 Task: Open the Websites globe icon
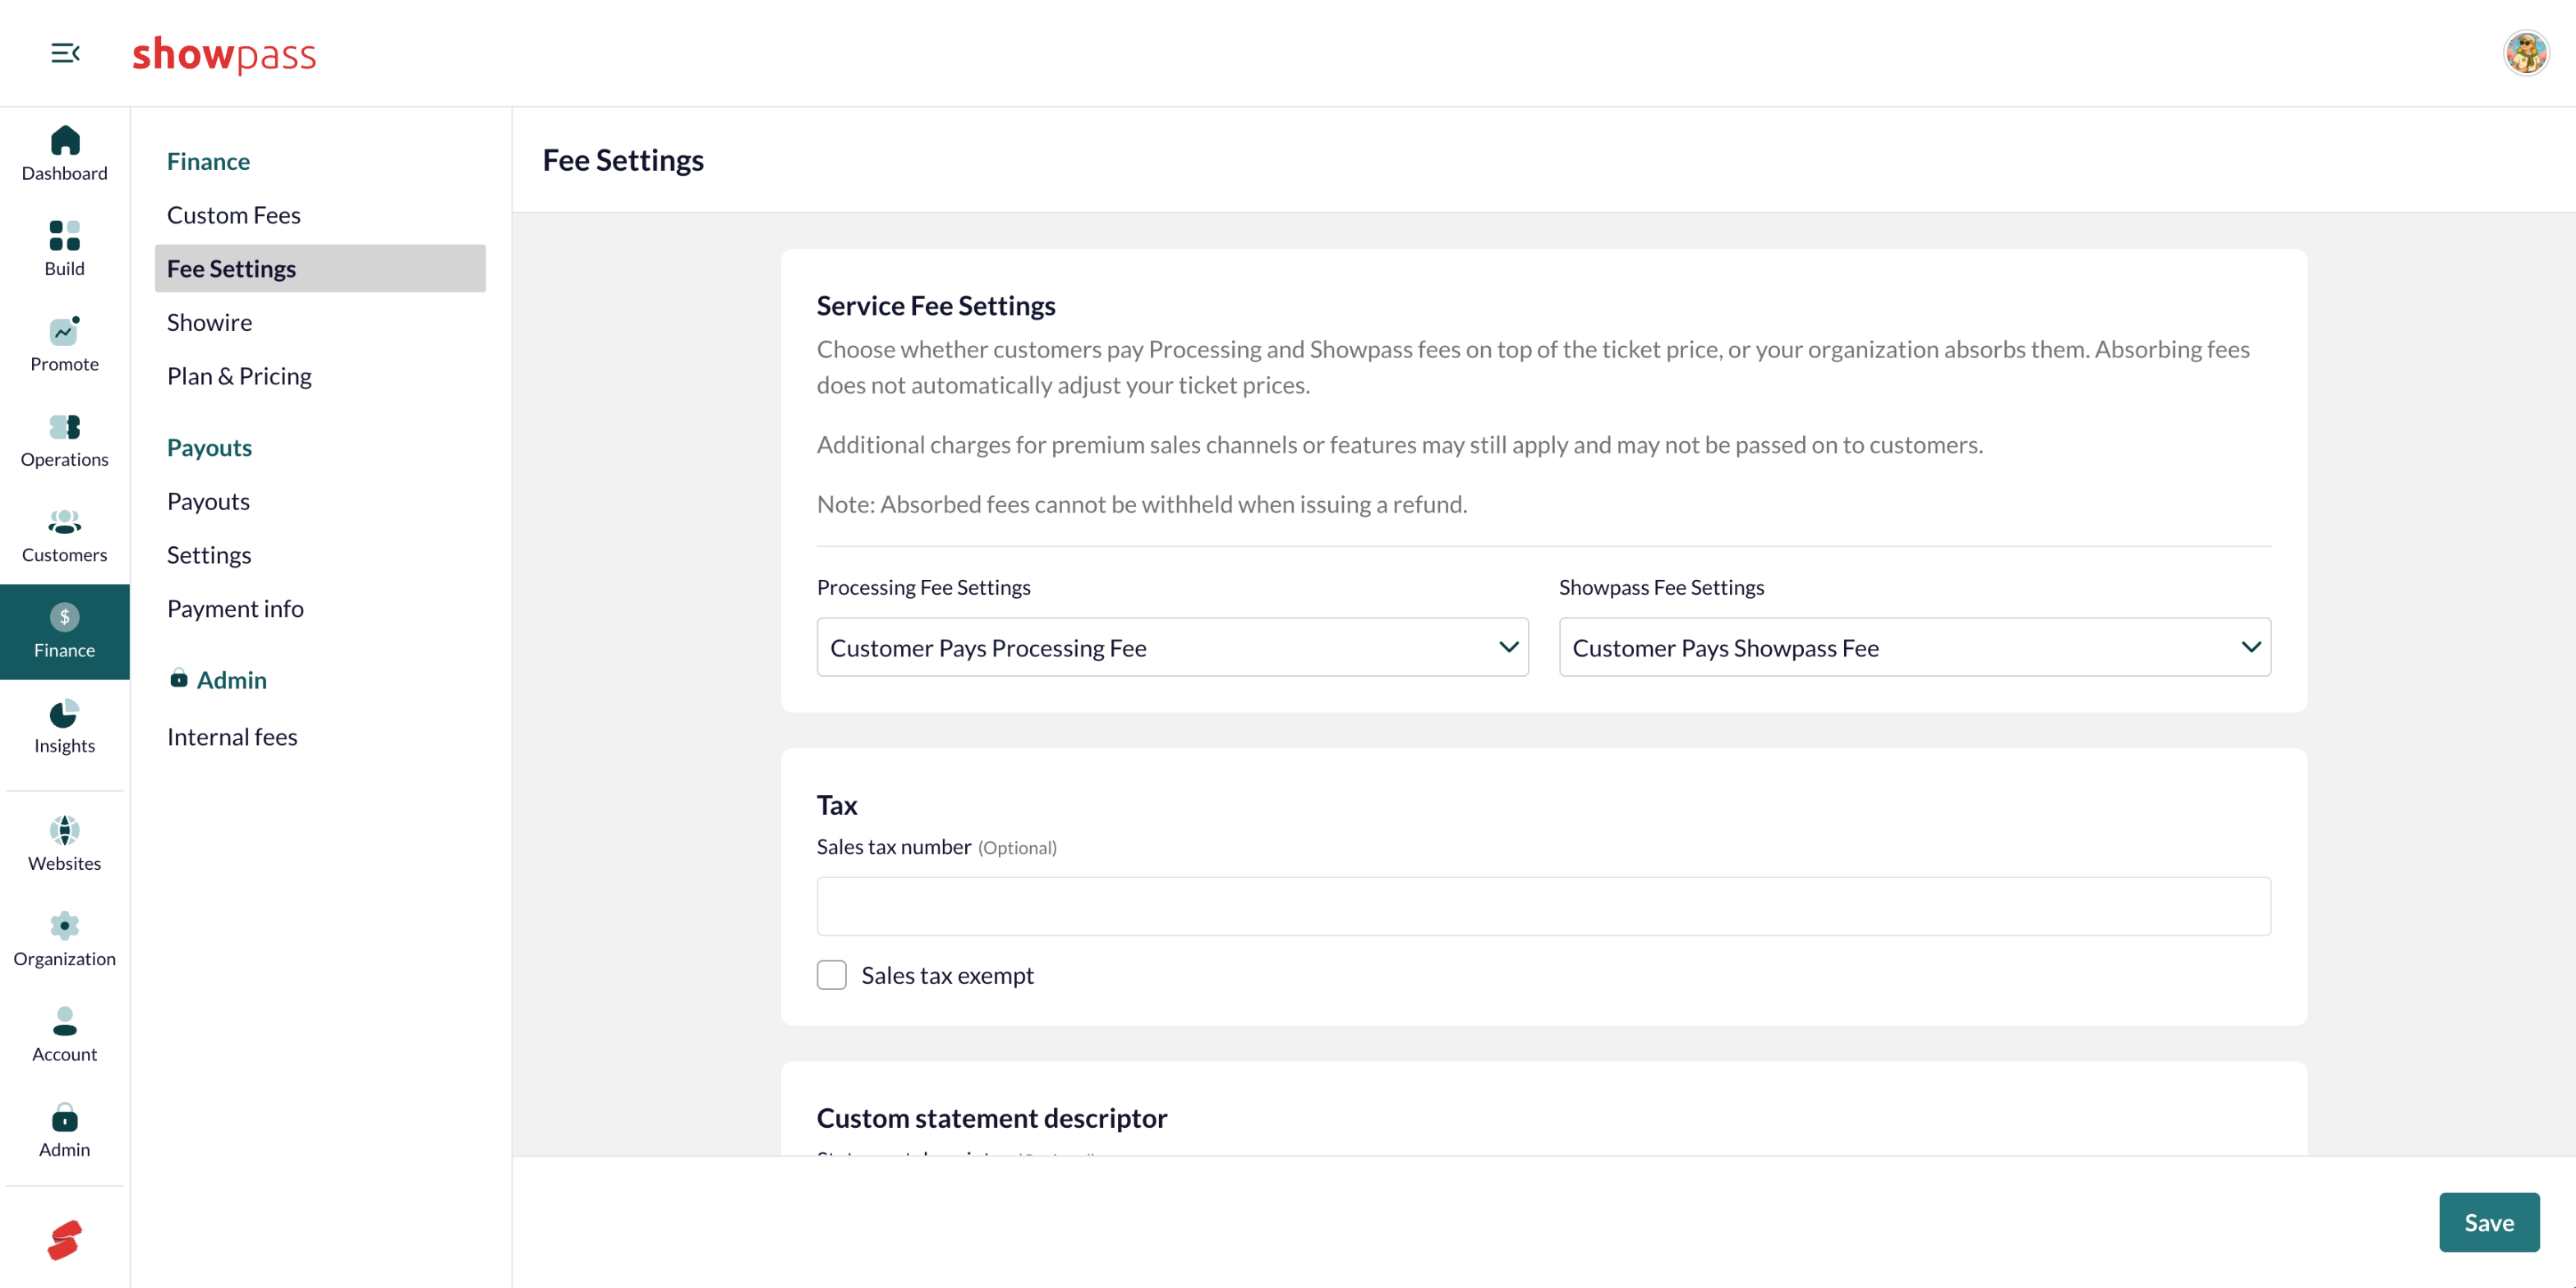pos(65,830)
